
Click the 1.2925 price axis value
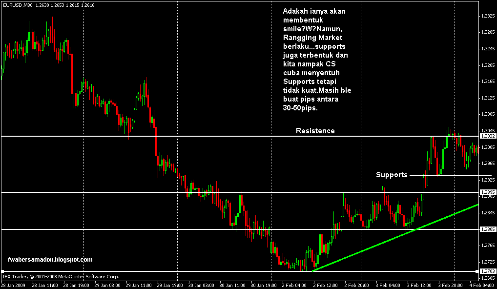tap(488, 180)
